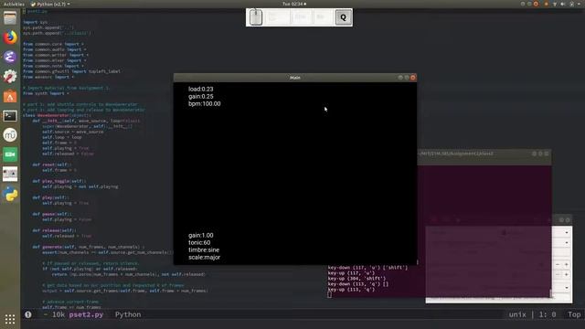Viewport: 585px width, 329px height.
Task: Open the Terminal from the dock
Action: [x=10, y=116]
